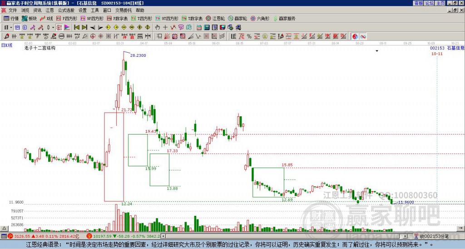Launch the 赢家轮 wheel tool
465x249 pixels.
click(237, 18)
